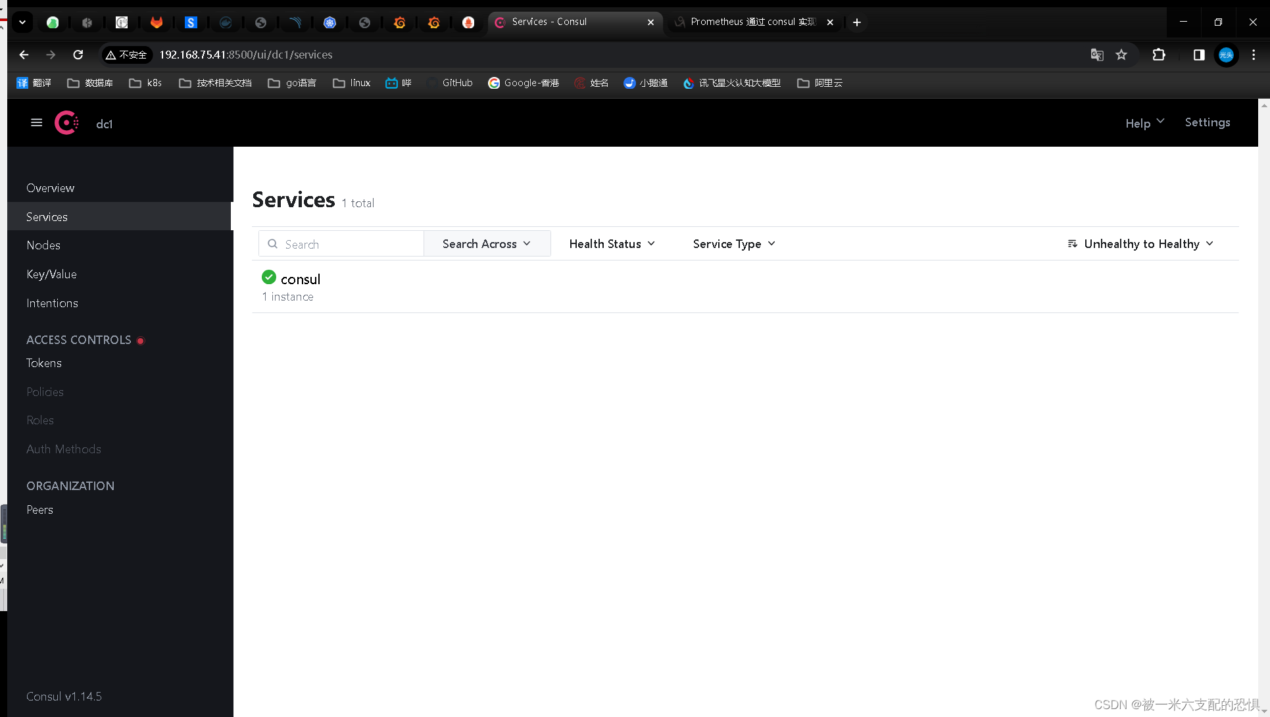1270x717 pixels.
Task: Select the Peers menu item under Organization
Action: pyautogui.click(x=40, y=508)
